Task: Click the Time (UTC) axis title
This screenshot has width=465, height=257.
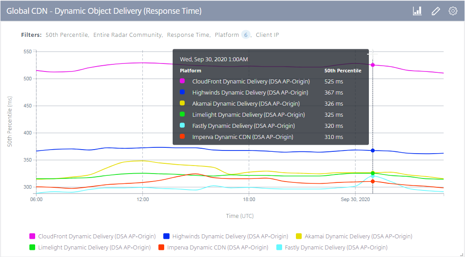Action: [x=239, y=216]
